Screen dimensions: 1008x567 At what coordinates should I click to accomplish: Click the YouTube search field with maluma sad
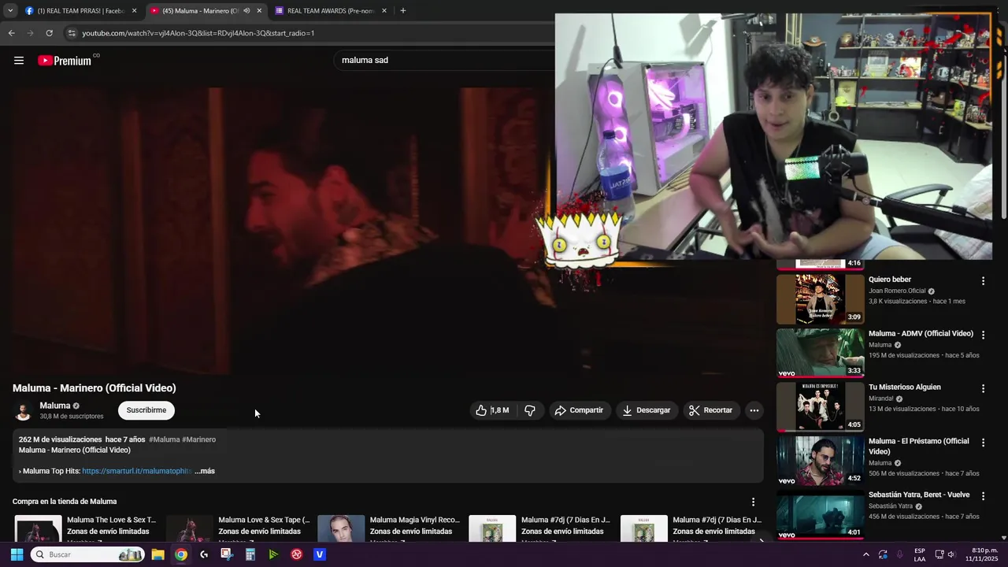tap(445, 60)
